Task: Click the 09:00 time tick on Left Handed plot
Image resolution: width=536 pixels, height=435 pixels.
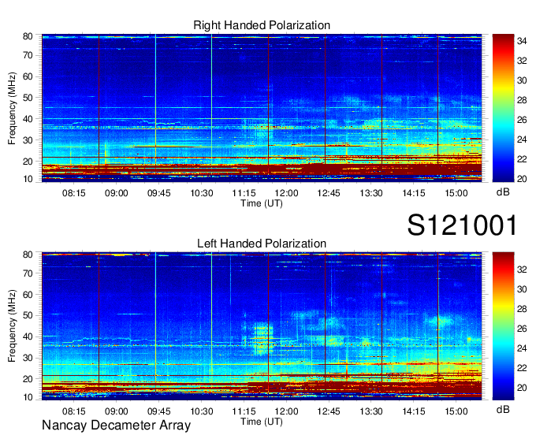Action: click(116, 411)
